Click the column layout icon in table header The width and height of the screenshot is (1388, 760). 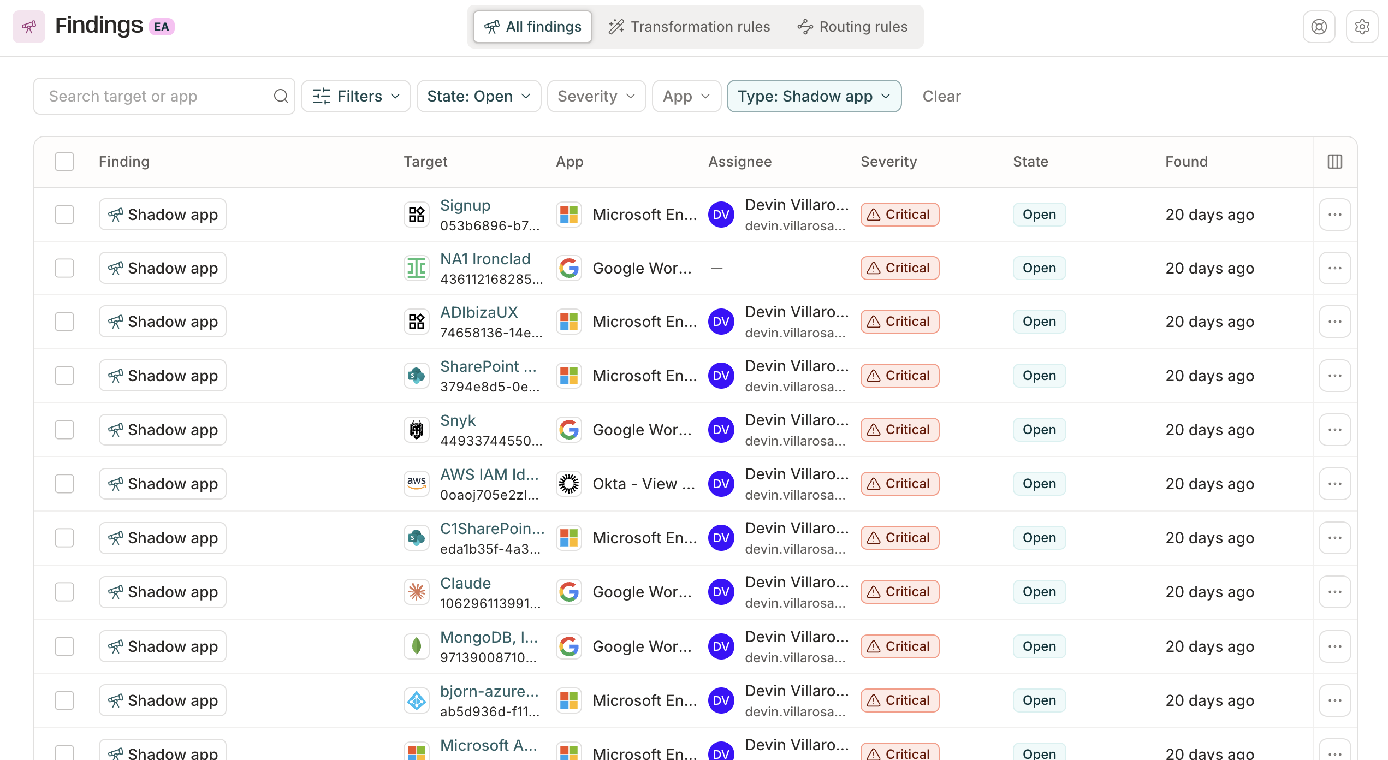1334,162
